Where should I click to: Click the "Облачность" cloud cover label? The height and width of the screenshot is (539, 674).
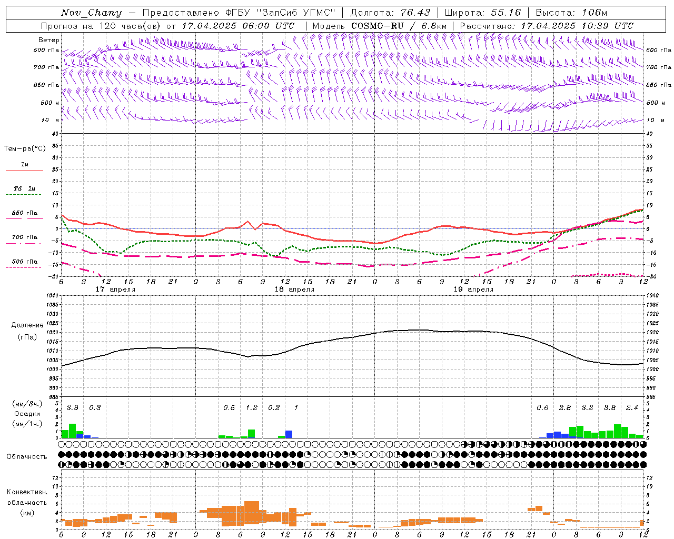(27, 457)
